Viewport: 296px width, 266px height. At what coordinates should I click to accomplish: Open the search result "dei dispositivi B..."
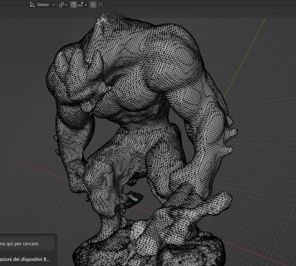pos(24,259)
